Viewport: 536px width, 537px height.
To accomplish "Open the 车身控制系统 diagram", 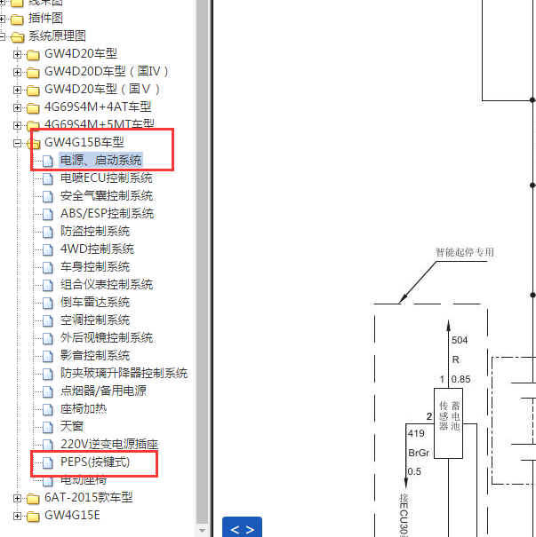I will [95, 267].
